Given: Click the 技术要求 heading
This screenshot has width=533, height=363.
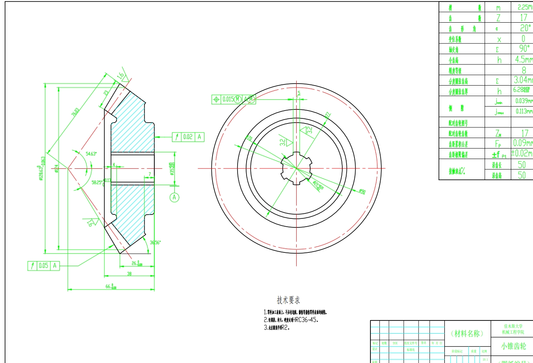Looking at the screenshot, I should click(288, 300).
